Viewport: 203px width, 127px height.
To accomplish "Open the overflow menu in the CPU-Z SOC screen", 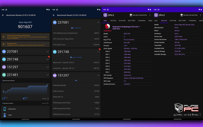I will click(150, 15).
